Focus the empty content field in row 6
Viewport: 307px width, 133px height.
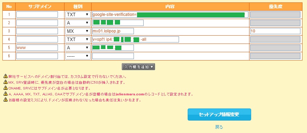(x=113, y=56)
